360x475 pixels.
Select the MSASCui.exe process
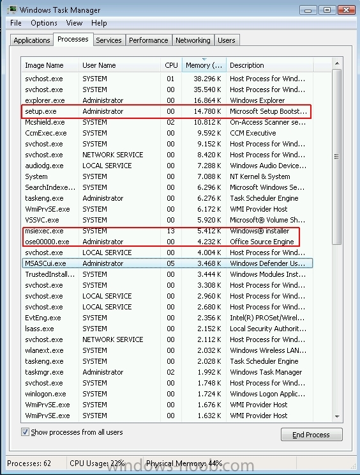point(167,263)
